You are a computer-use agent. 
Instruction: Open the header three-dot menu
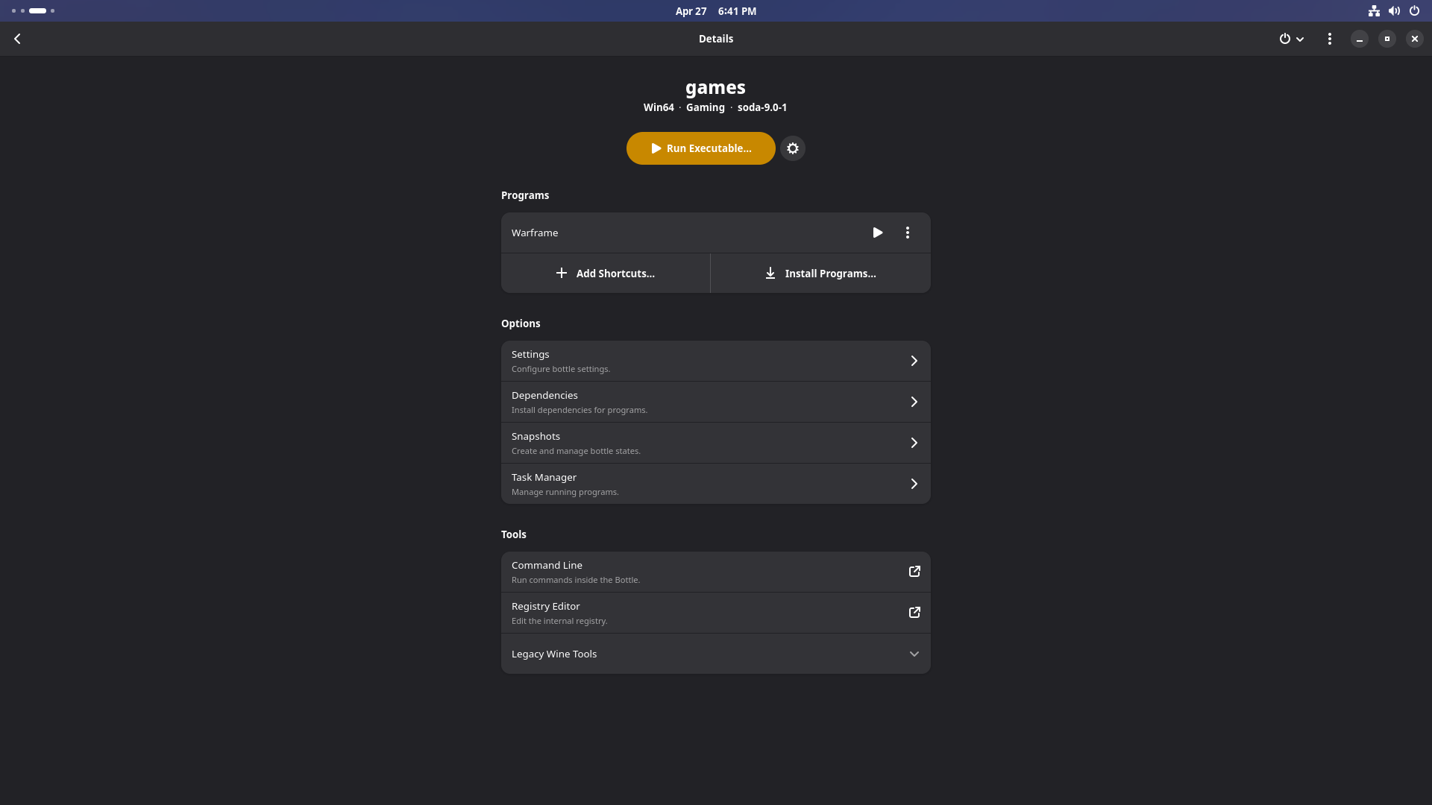point(1329,39)
